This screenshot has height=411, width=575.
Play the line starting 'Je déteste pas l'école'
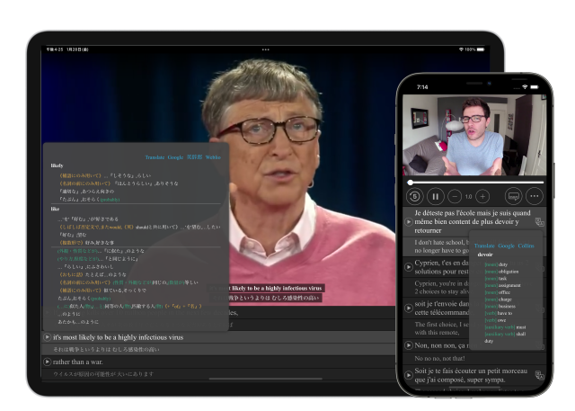tap(408, 222)
